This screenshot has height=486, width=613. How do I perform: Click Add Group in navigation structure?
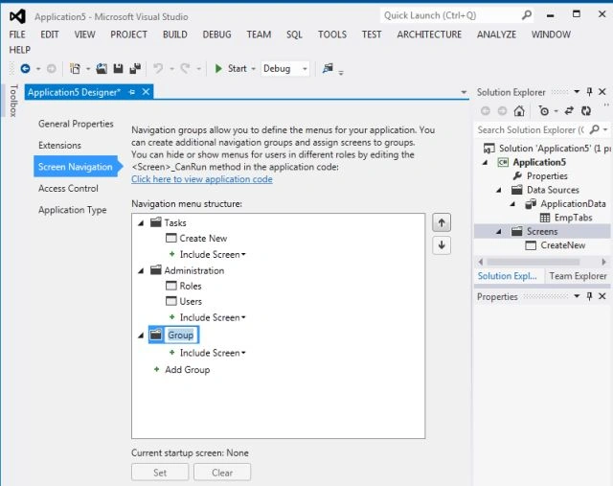tap(188, 369)
